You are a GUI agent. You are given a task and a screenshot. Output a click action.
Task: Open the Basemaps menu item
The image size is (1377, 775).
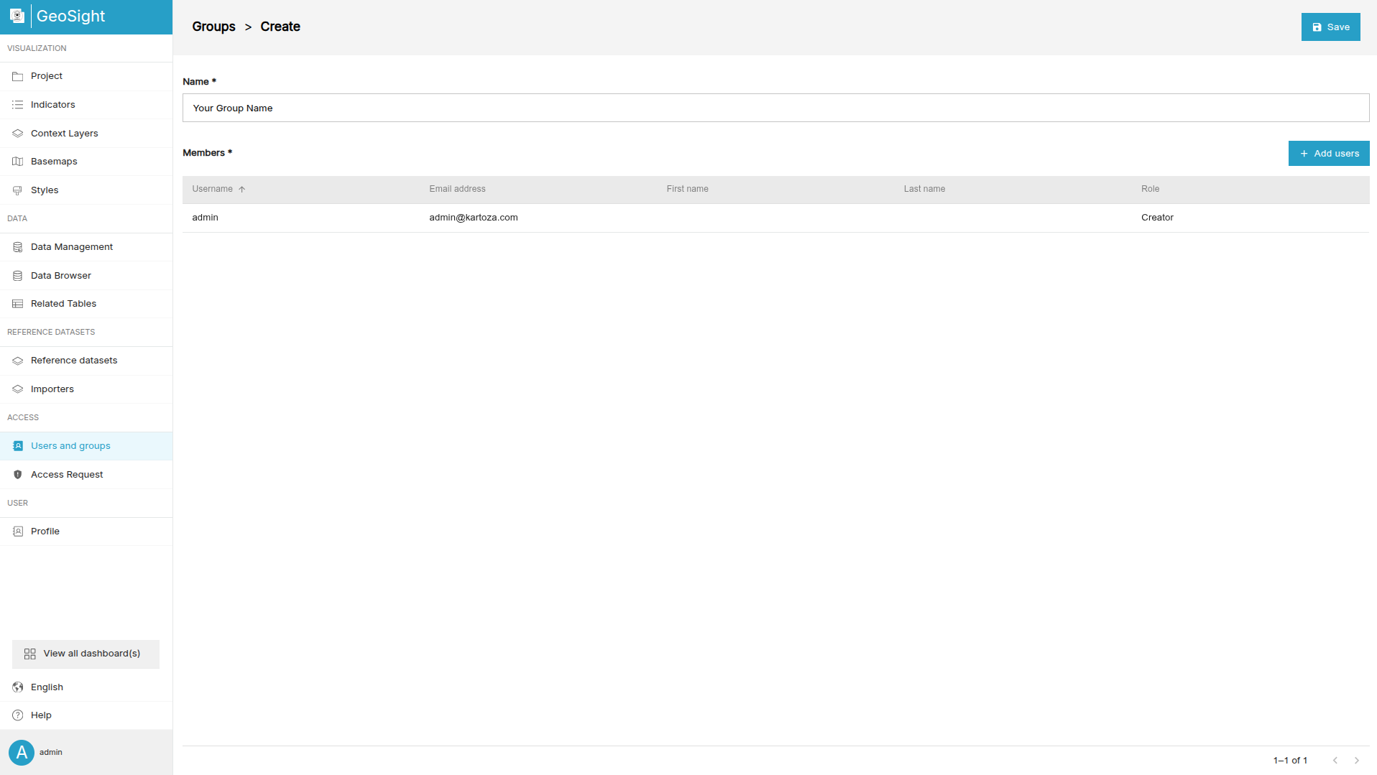click(x=86, y=162)
